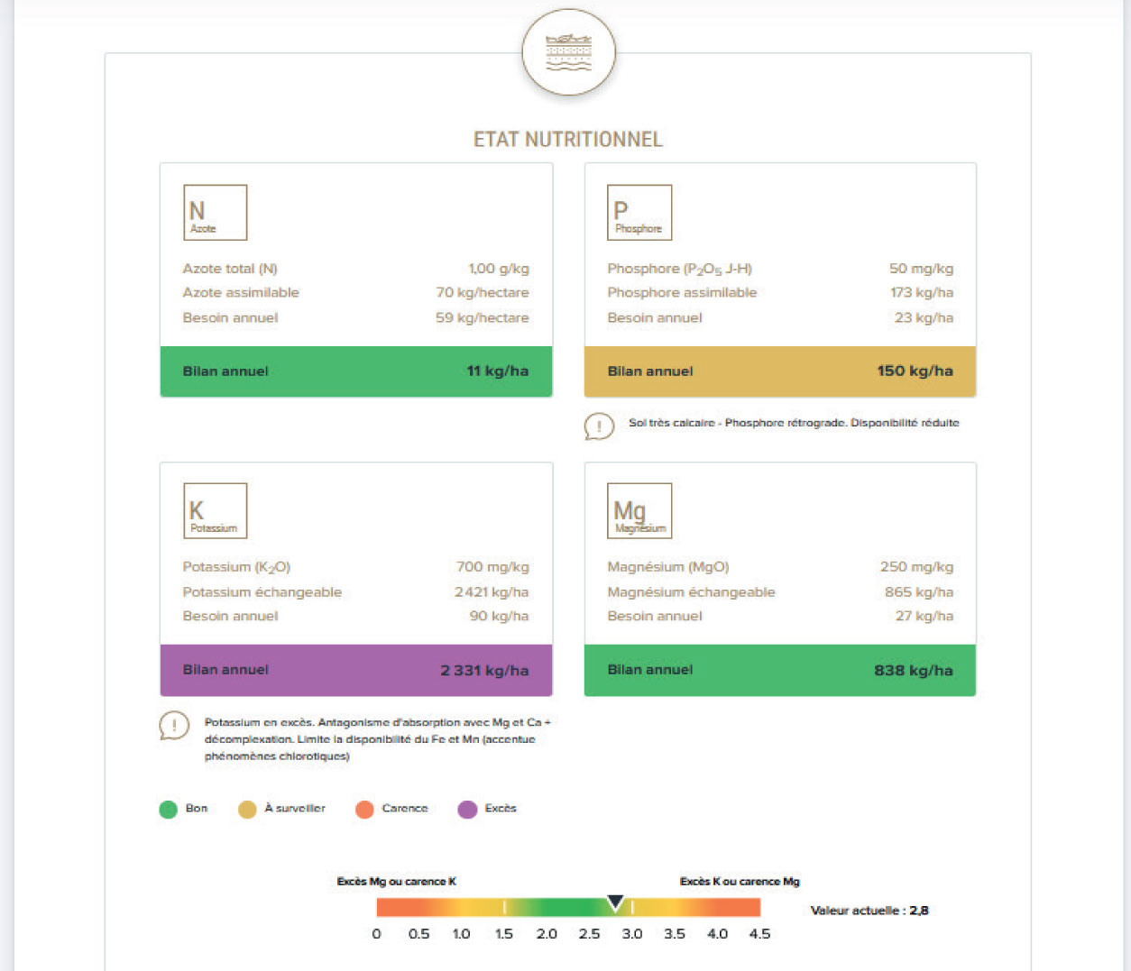Click the warning bubble beside phosphore note
The height and width of the screenshot is (971, 1131).
click(x=599, y=426)
